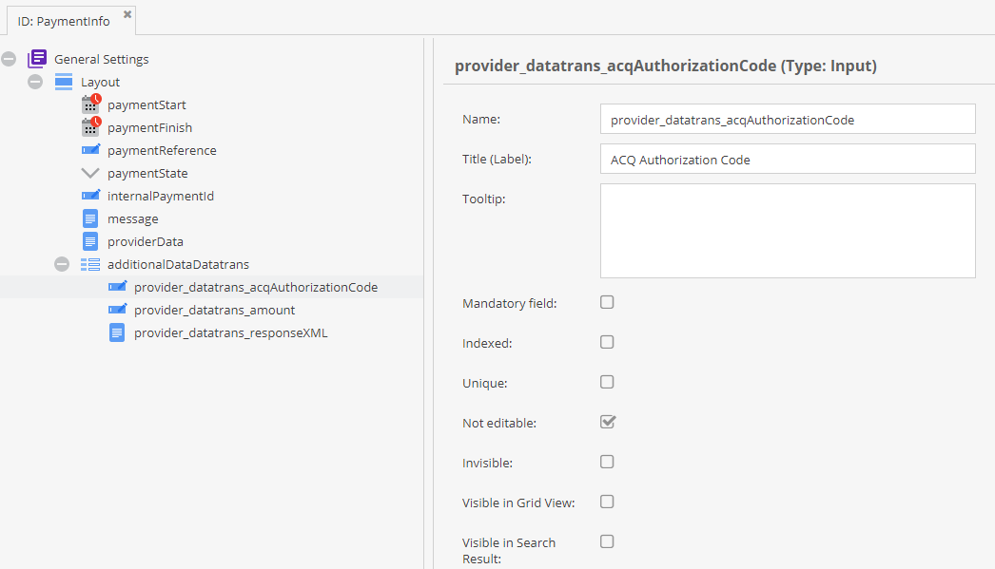Screen dimensions: 995x569
Task: Select provider_datatrans_responseXML tree item
Action: point(231,332)
